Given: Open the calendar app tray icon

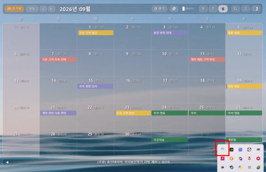Looking at the screenshot, I should (222, 149).
